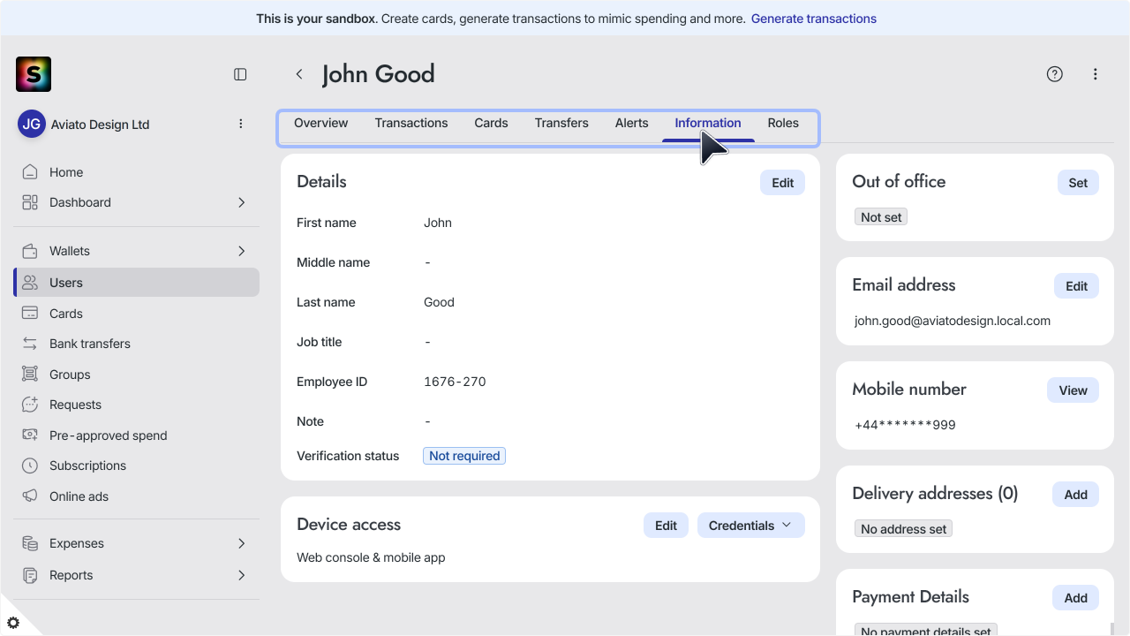Image resolution: width=1130 pixels, height=636 pixels.
Task: Click the page vertical scrollbar
Action: [x=1111, y=629]
